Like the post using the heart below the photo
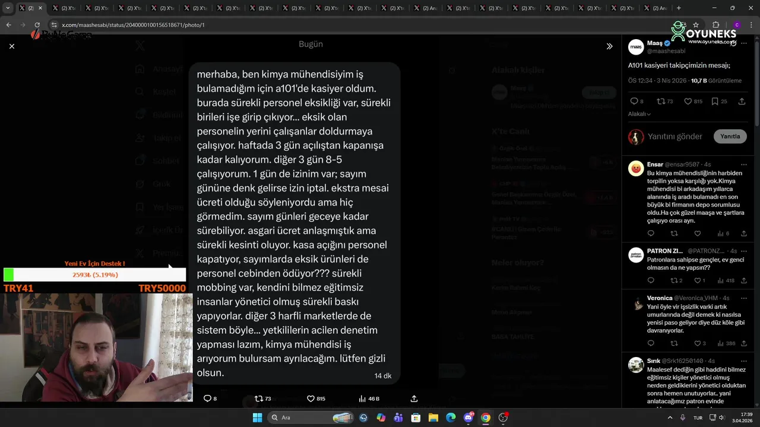 [x=311, y=399]
